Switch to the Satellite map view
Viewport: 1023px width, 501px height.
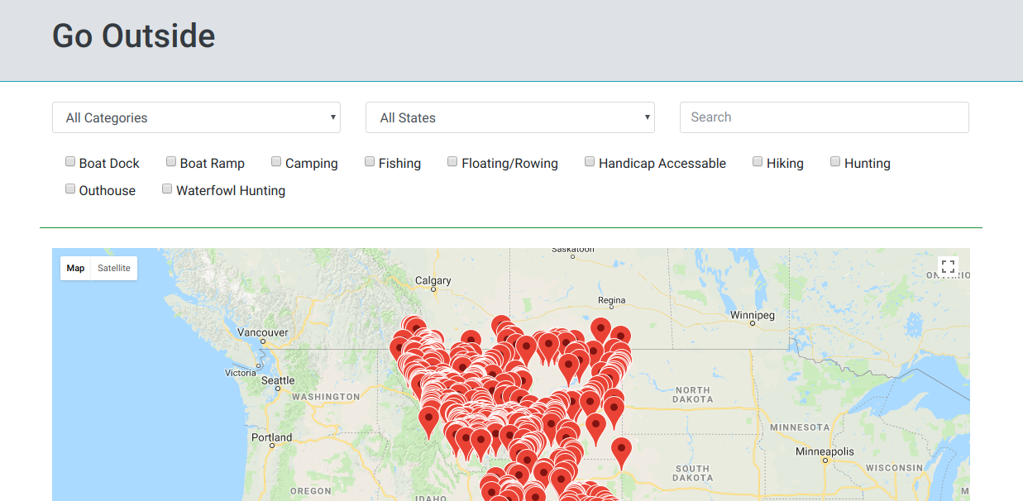114,268
